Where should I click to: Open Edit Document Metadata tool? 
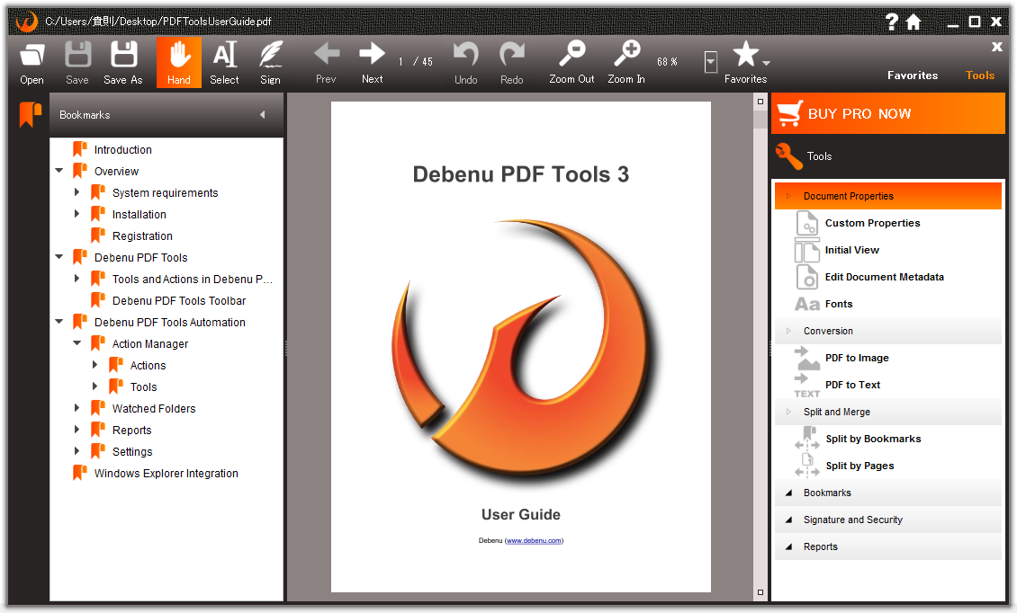pyautogui.click(x=884, y=278)
